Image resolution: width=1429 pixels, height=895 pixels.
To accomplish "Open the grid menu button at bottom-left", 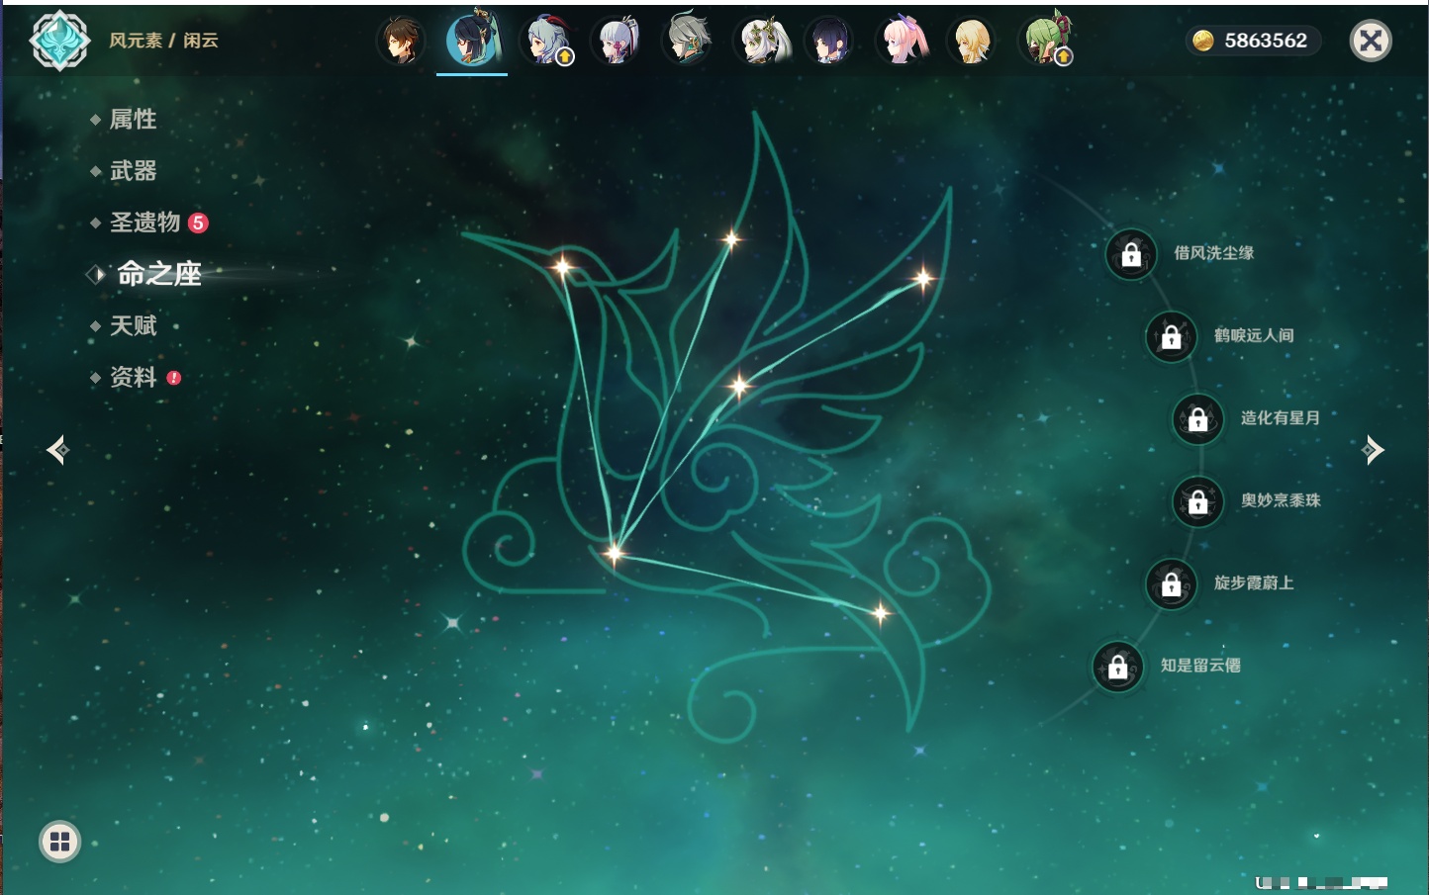I will point(59,842).
